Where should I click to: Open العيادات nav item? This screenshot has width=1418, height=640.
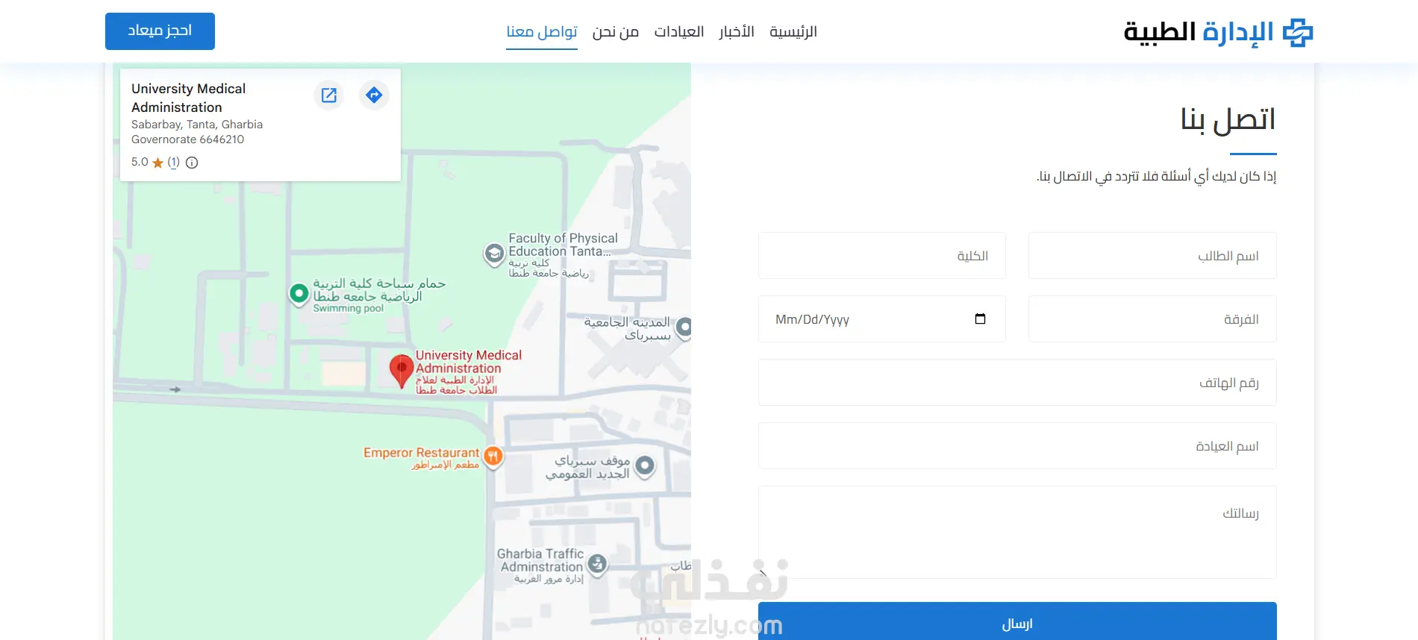[x=679, y=31]
